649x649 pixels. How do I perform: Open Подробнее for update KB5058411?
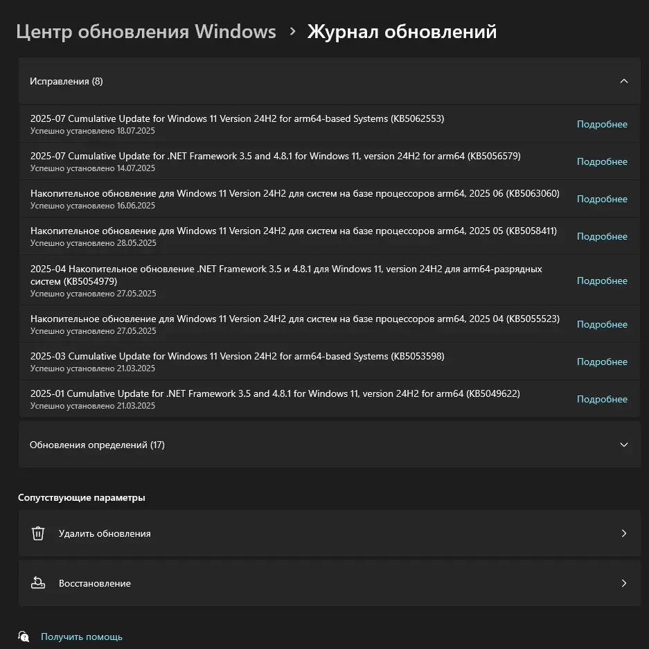coord(602,237)
